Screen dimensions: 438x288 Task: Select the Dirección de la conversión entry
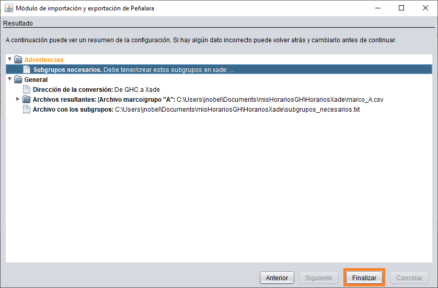[96, 90]
